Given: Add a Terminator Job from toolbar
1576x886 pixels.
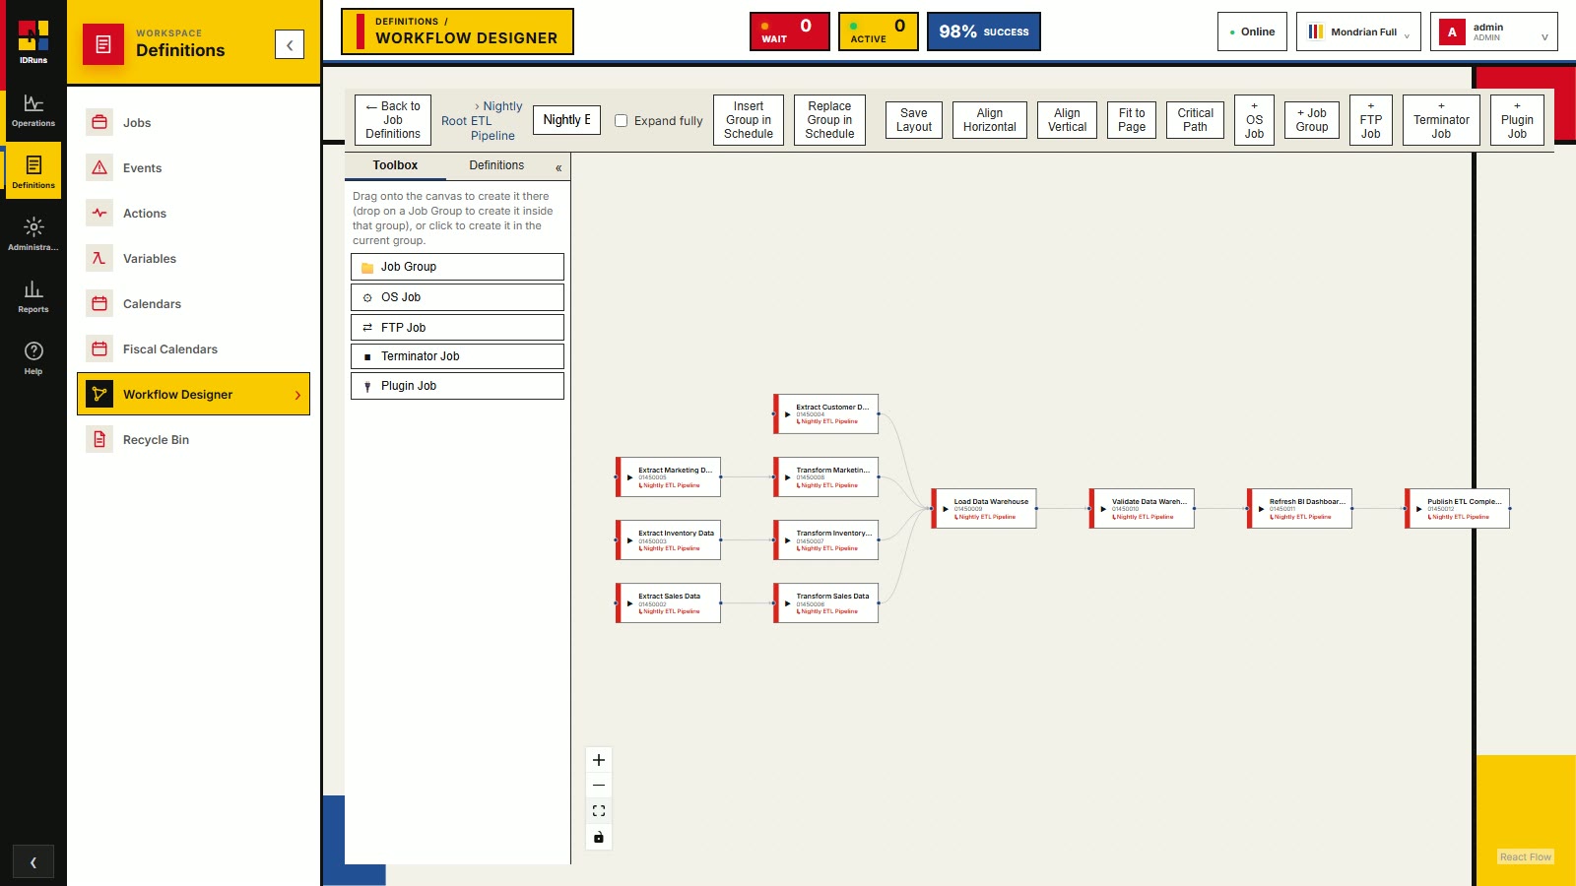Looking at the screenshot, I should (1441, 120).
